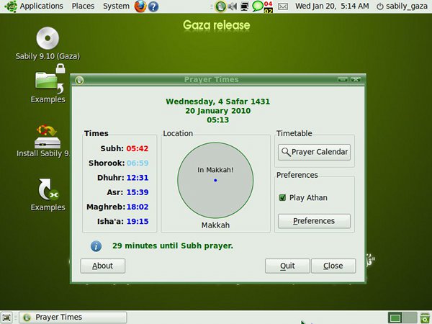The height and width of the screenshot is (324, 432).
Task: Click the Maghreb time 18:02
Action: click(x=138, y=207)
